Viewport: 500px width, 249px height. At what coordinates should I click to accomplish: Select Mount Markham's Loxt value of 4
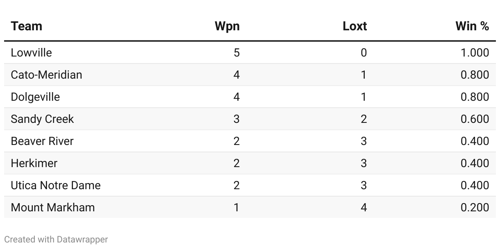[x=364, y=208]
